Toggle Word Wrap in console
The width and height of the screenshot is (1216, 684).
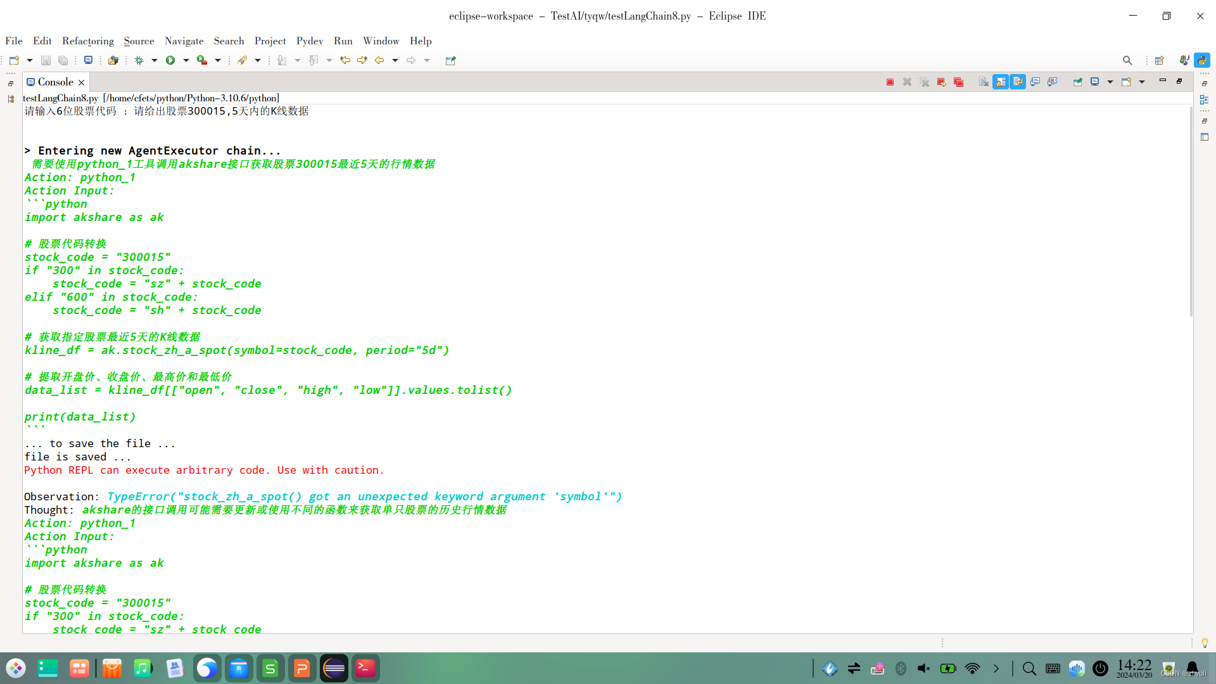pos(1018,82)
